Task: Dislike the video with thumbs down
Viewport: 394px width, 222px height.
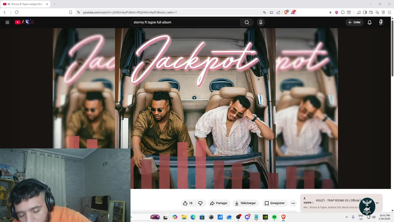Action: [x=200, y=203]
